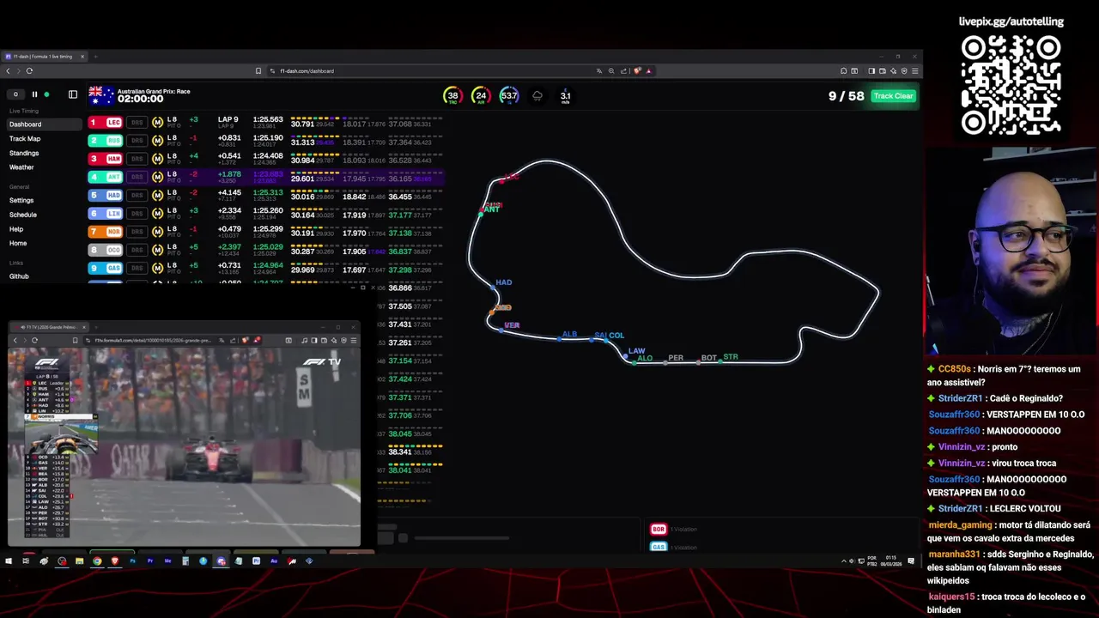Click the Australian flag icon
1099x618 pixels.
pos(100,95)
